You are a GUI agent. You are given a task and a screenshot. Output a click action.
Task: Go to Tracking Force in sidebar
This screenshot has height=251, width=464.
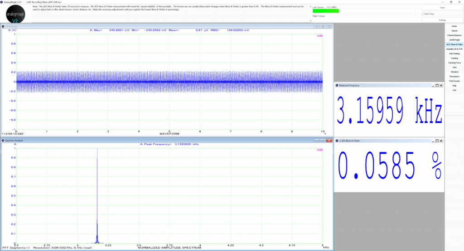[454, 63]
